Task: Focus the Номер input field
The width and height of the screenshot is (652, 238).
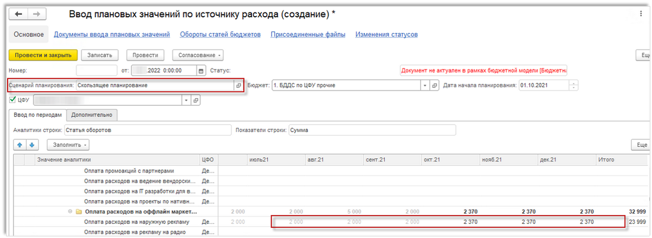Action: (96, 70)
